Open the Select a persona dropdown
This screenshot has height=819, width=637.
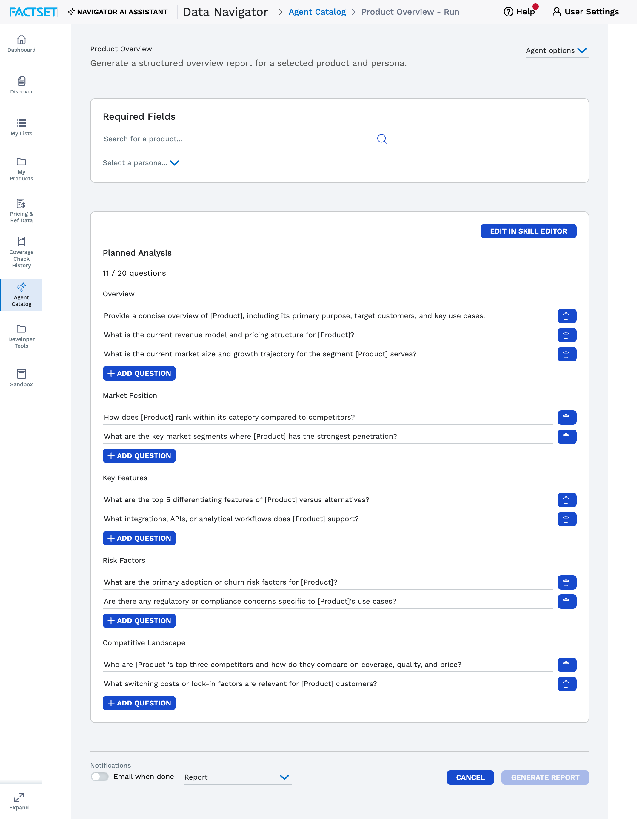[142, 163]
